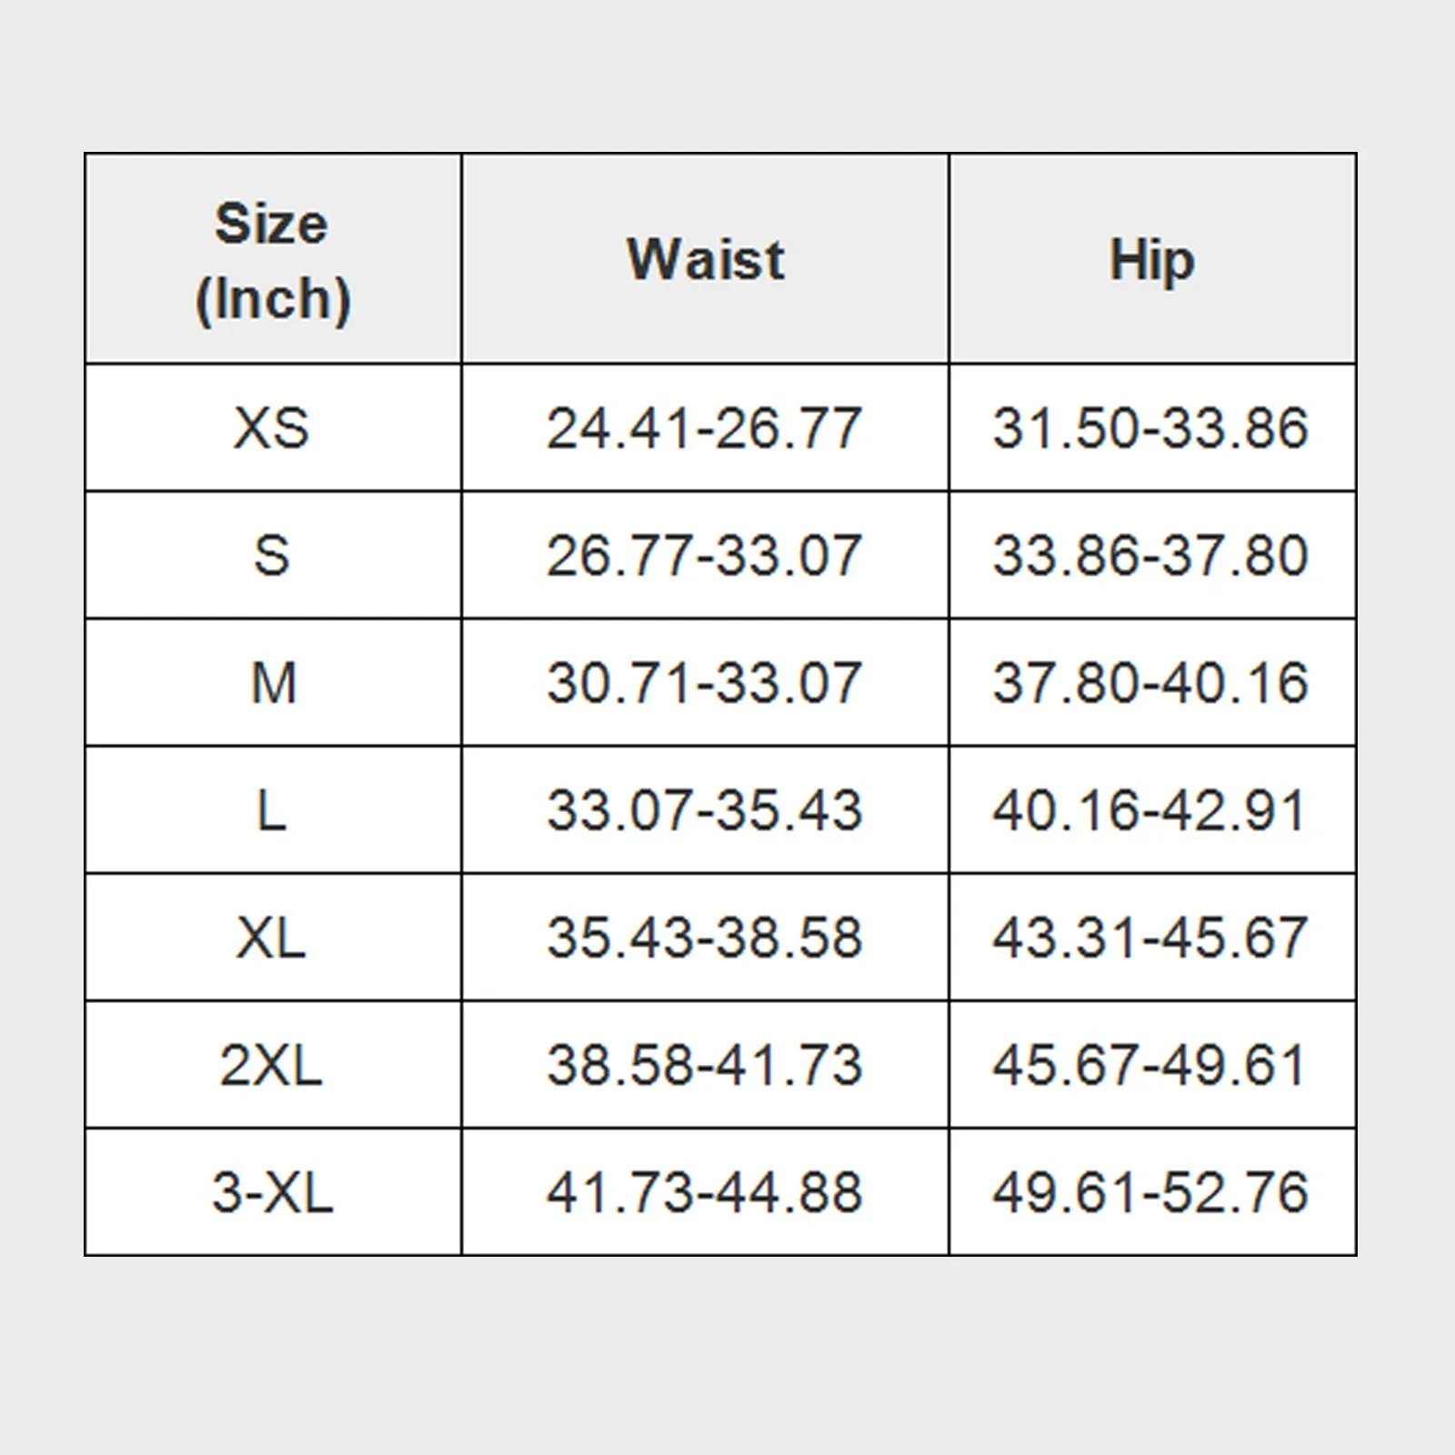Select hip value 45.67-49.61
This screenshot has height=1455, width=1455.
point(1152,1064)
